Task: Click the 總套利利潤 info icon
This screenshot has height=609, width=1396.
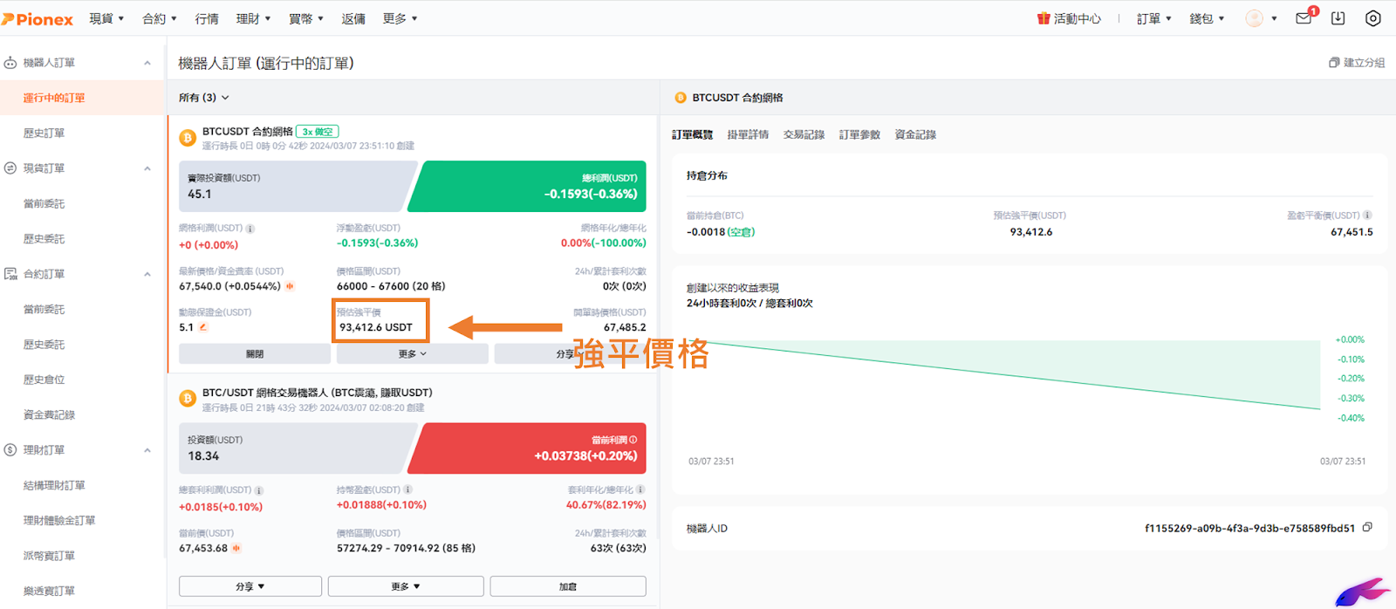Action: [x=259, y=490]
